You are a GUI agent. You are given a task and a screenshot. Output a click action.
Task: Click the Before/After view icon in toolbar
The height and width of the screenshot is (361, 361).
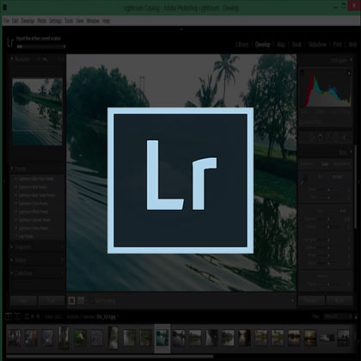pos(81,300)
